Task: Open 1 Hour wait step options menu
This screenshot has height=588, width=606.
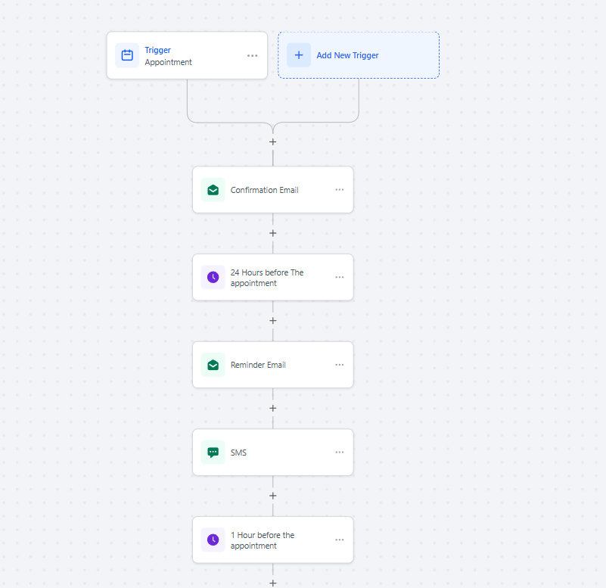Action: (x=340, y=540)
